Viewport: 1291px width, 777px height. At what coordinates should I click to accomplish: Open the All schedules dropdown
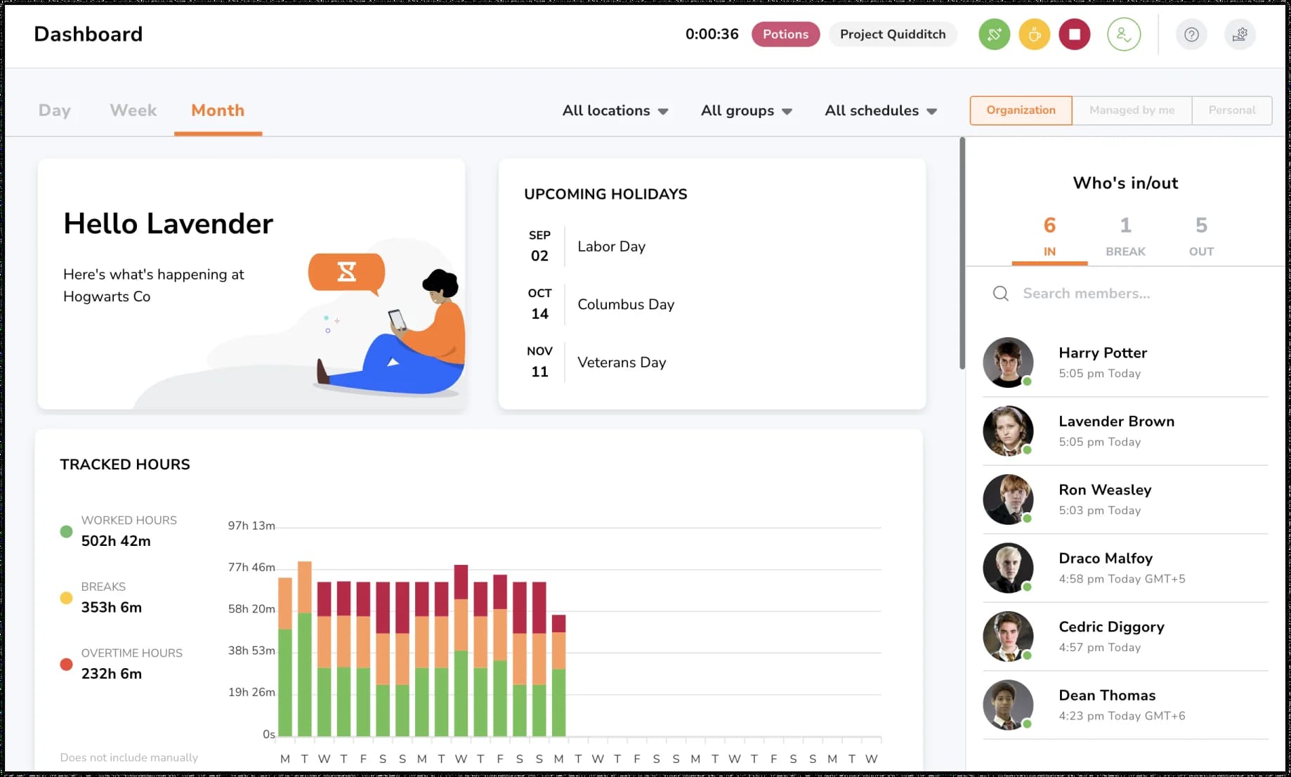881,110
